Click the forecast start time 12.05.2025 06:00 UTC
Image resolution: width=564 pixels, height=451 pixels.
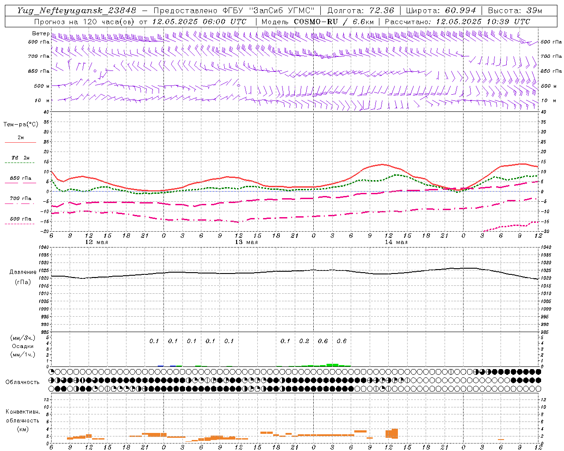tap(199, 22)
